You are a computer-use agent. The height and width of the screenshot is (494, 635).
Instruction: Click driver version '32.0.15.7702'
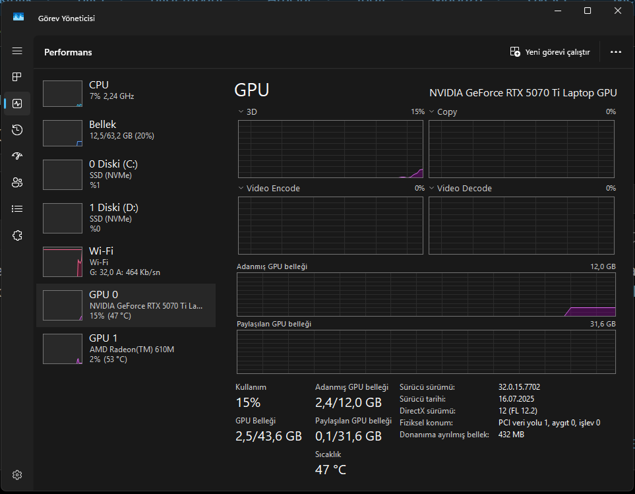(519, 387)
